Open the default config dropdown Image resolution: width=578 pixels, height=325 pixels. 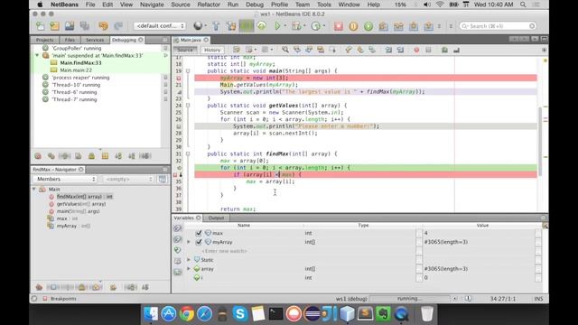point(160,26)
